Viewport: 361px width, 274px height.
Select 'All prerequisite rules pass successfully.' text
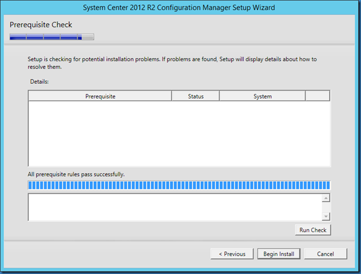[76, 174]
